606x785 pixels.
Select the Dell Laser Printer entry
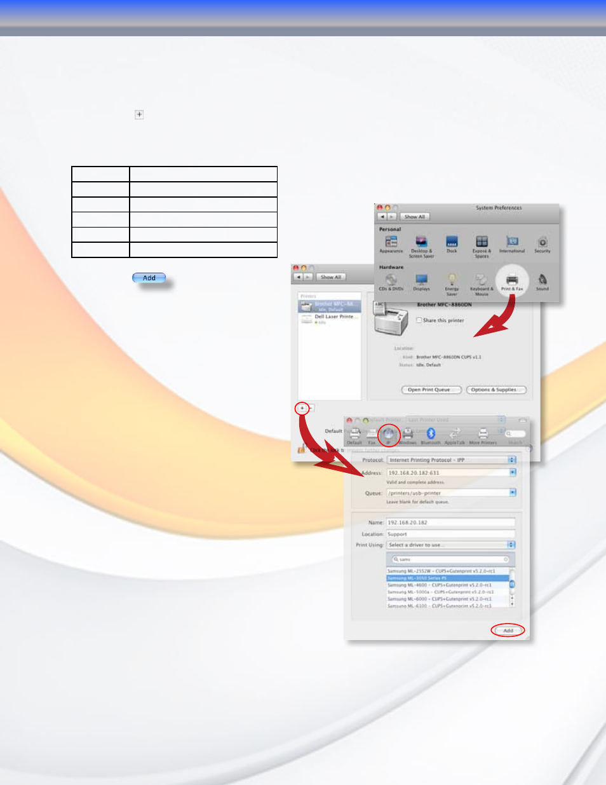[x=330, y=318]
